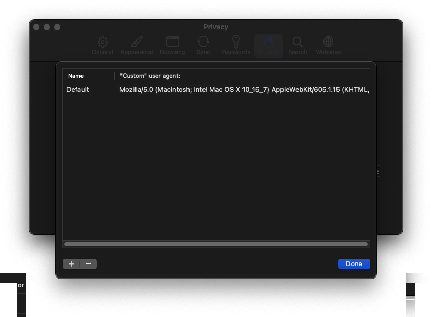Screen dimensions: 432x317
Task: Open the General preferences pane
Action: pyautogui.click(x=102, y=45)
